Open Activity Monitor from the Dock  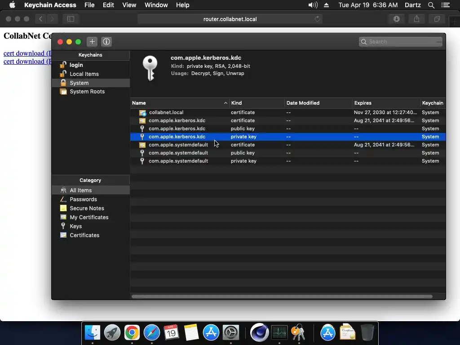pos(279,333)
